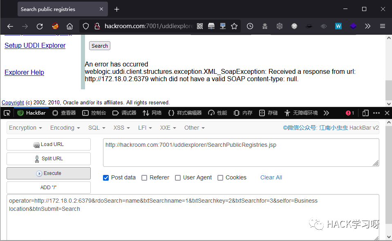Open the XSS dropdown menu
Image resolution: width=392 pixels, height=241 pixels.
tap(121, 128)
